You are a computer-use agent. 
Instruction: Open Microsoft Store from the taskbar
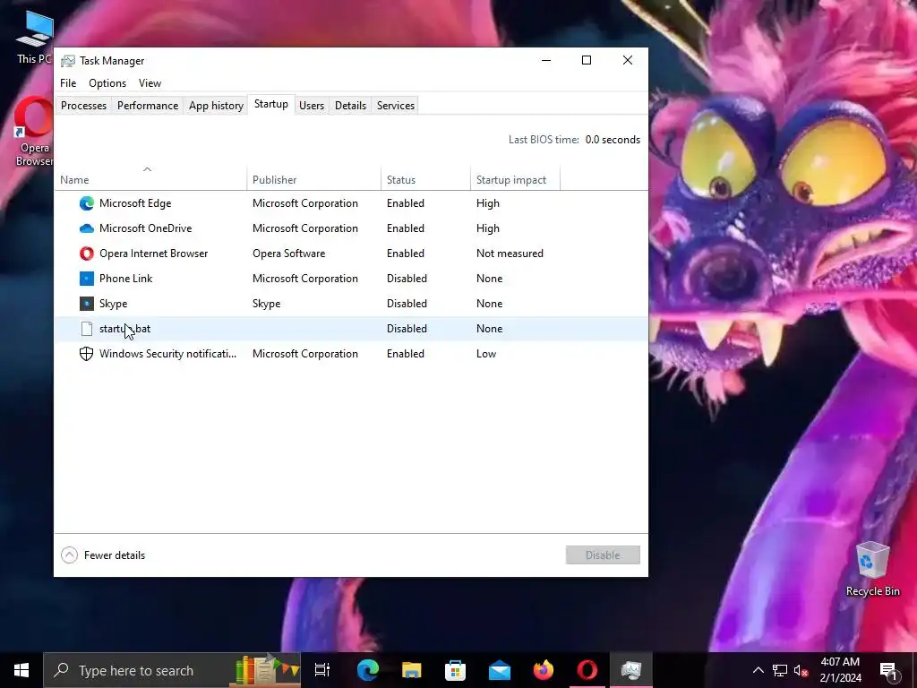[456, 670]
